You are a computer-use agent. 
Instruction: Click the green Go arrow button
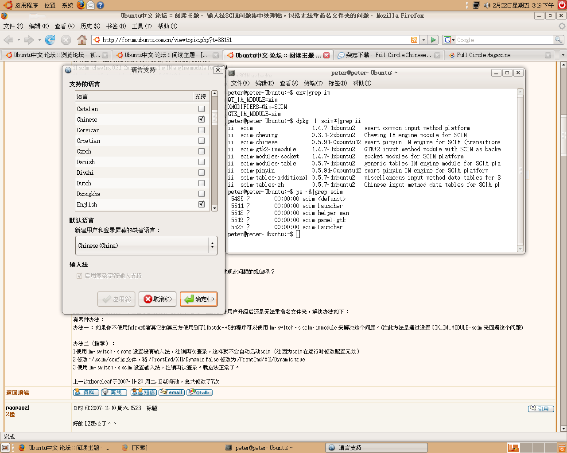[433, 40]
